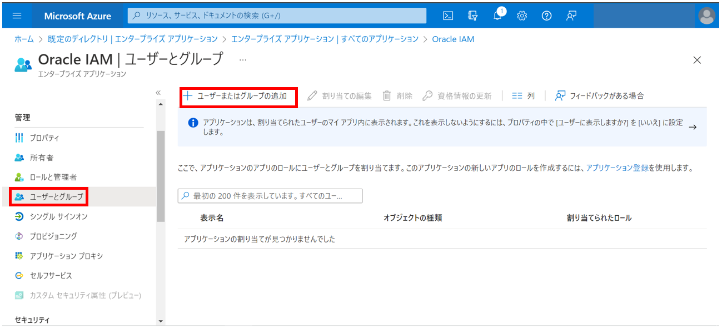This screenshot has width=722, height=329.
Task: Select プロパティ in the sidebar
Action: (44, 138)
